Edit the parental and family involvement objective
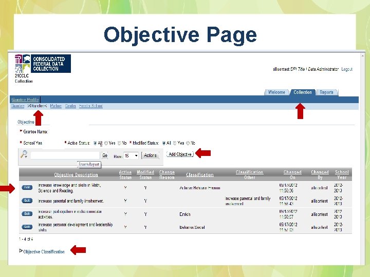 tap(27, 201)
